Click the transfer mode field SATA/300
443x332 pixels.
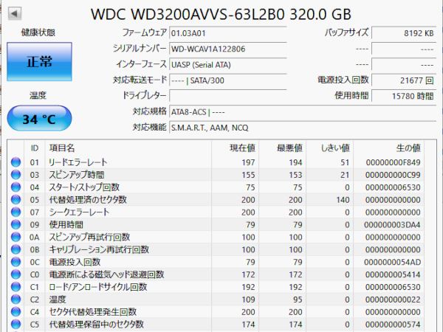point(228,80)
